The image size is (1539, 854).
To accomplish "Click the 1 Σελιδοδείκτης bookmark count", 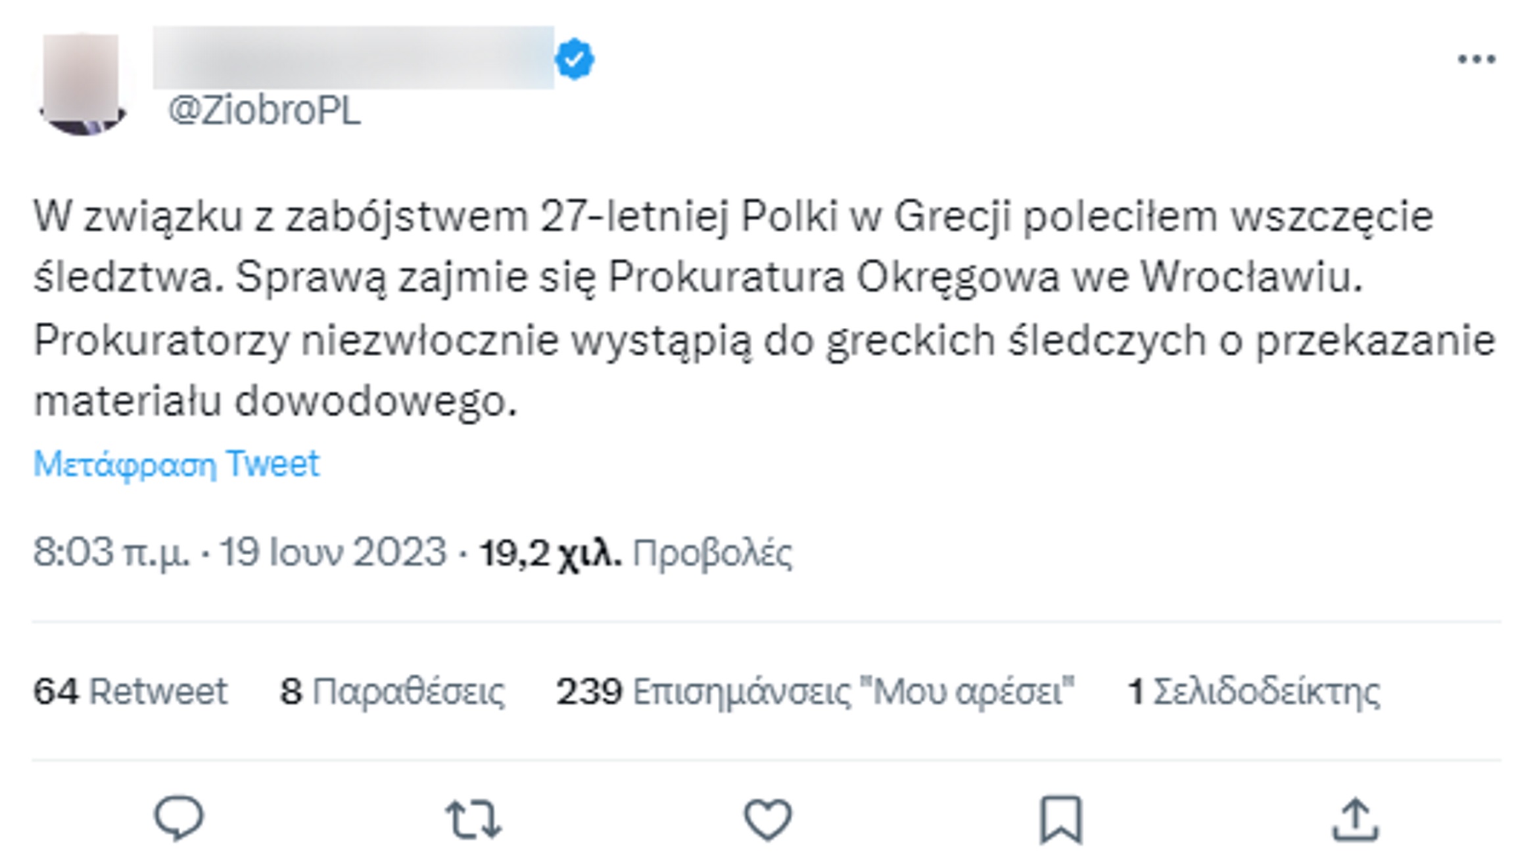I will tap(1253, 691).
